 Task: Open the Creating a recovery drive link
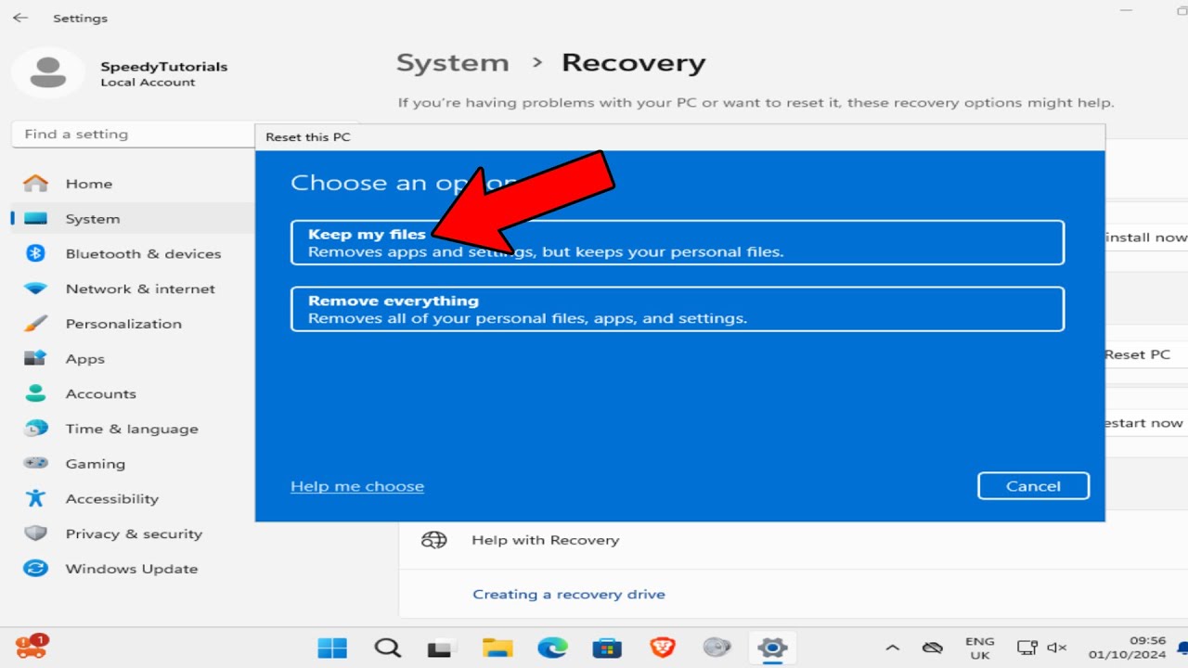pos(569,594)
